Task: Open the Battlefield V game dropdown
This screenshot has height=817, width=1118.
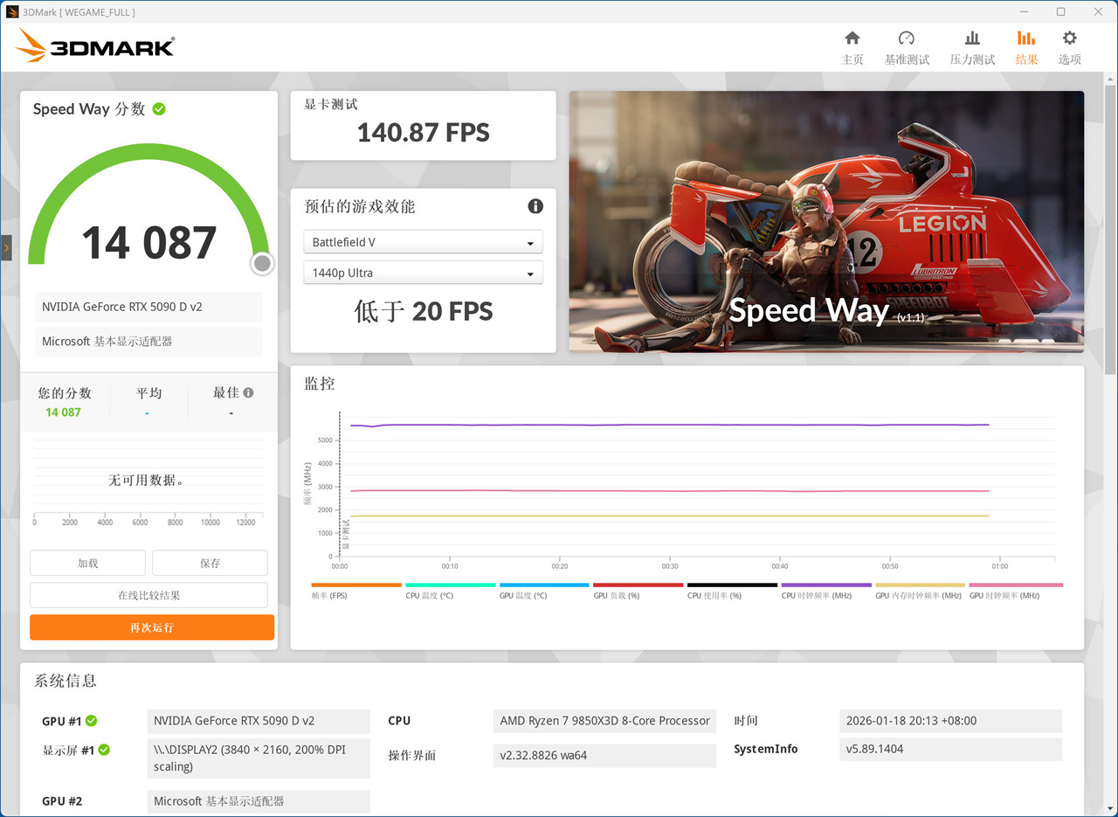Action: [423, 242]
